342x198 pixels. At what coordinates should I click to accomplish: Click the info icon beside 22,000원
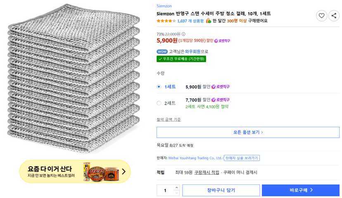(x=183, y=34)
